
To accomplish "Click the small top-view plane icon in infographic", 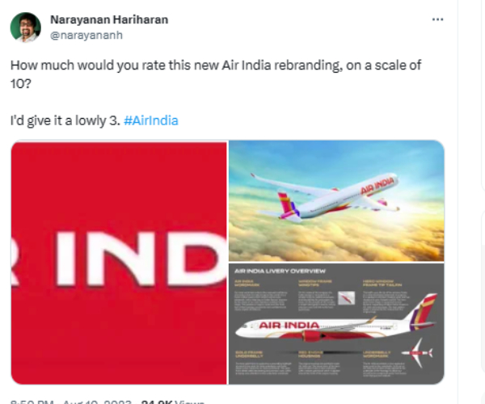I will click(x=416, y=352).
